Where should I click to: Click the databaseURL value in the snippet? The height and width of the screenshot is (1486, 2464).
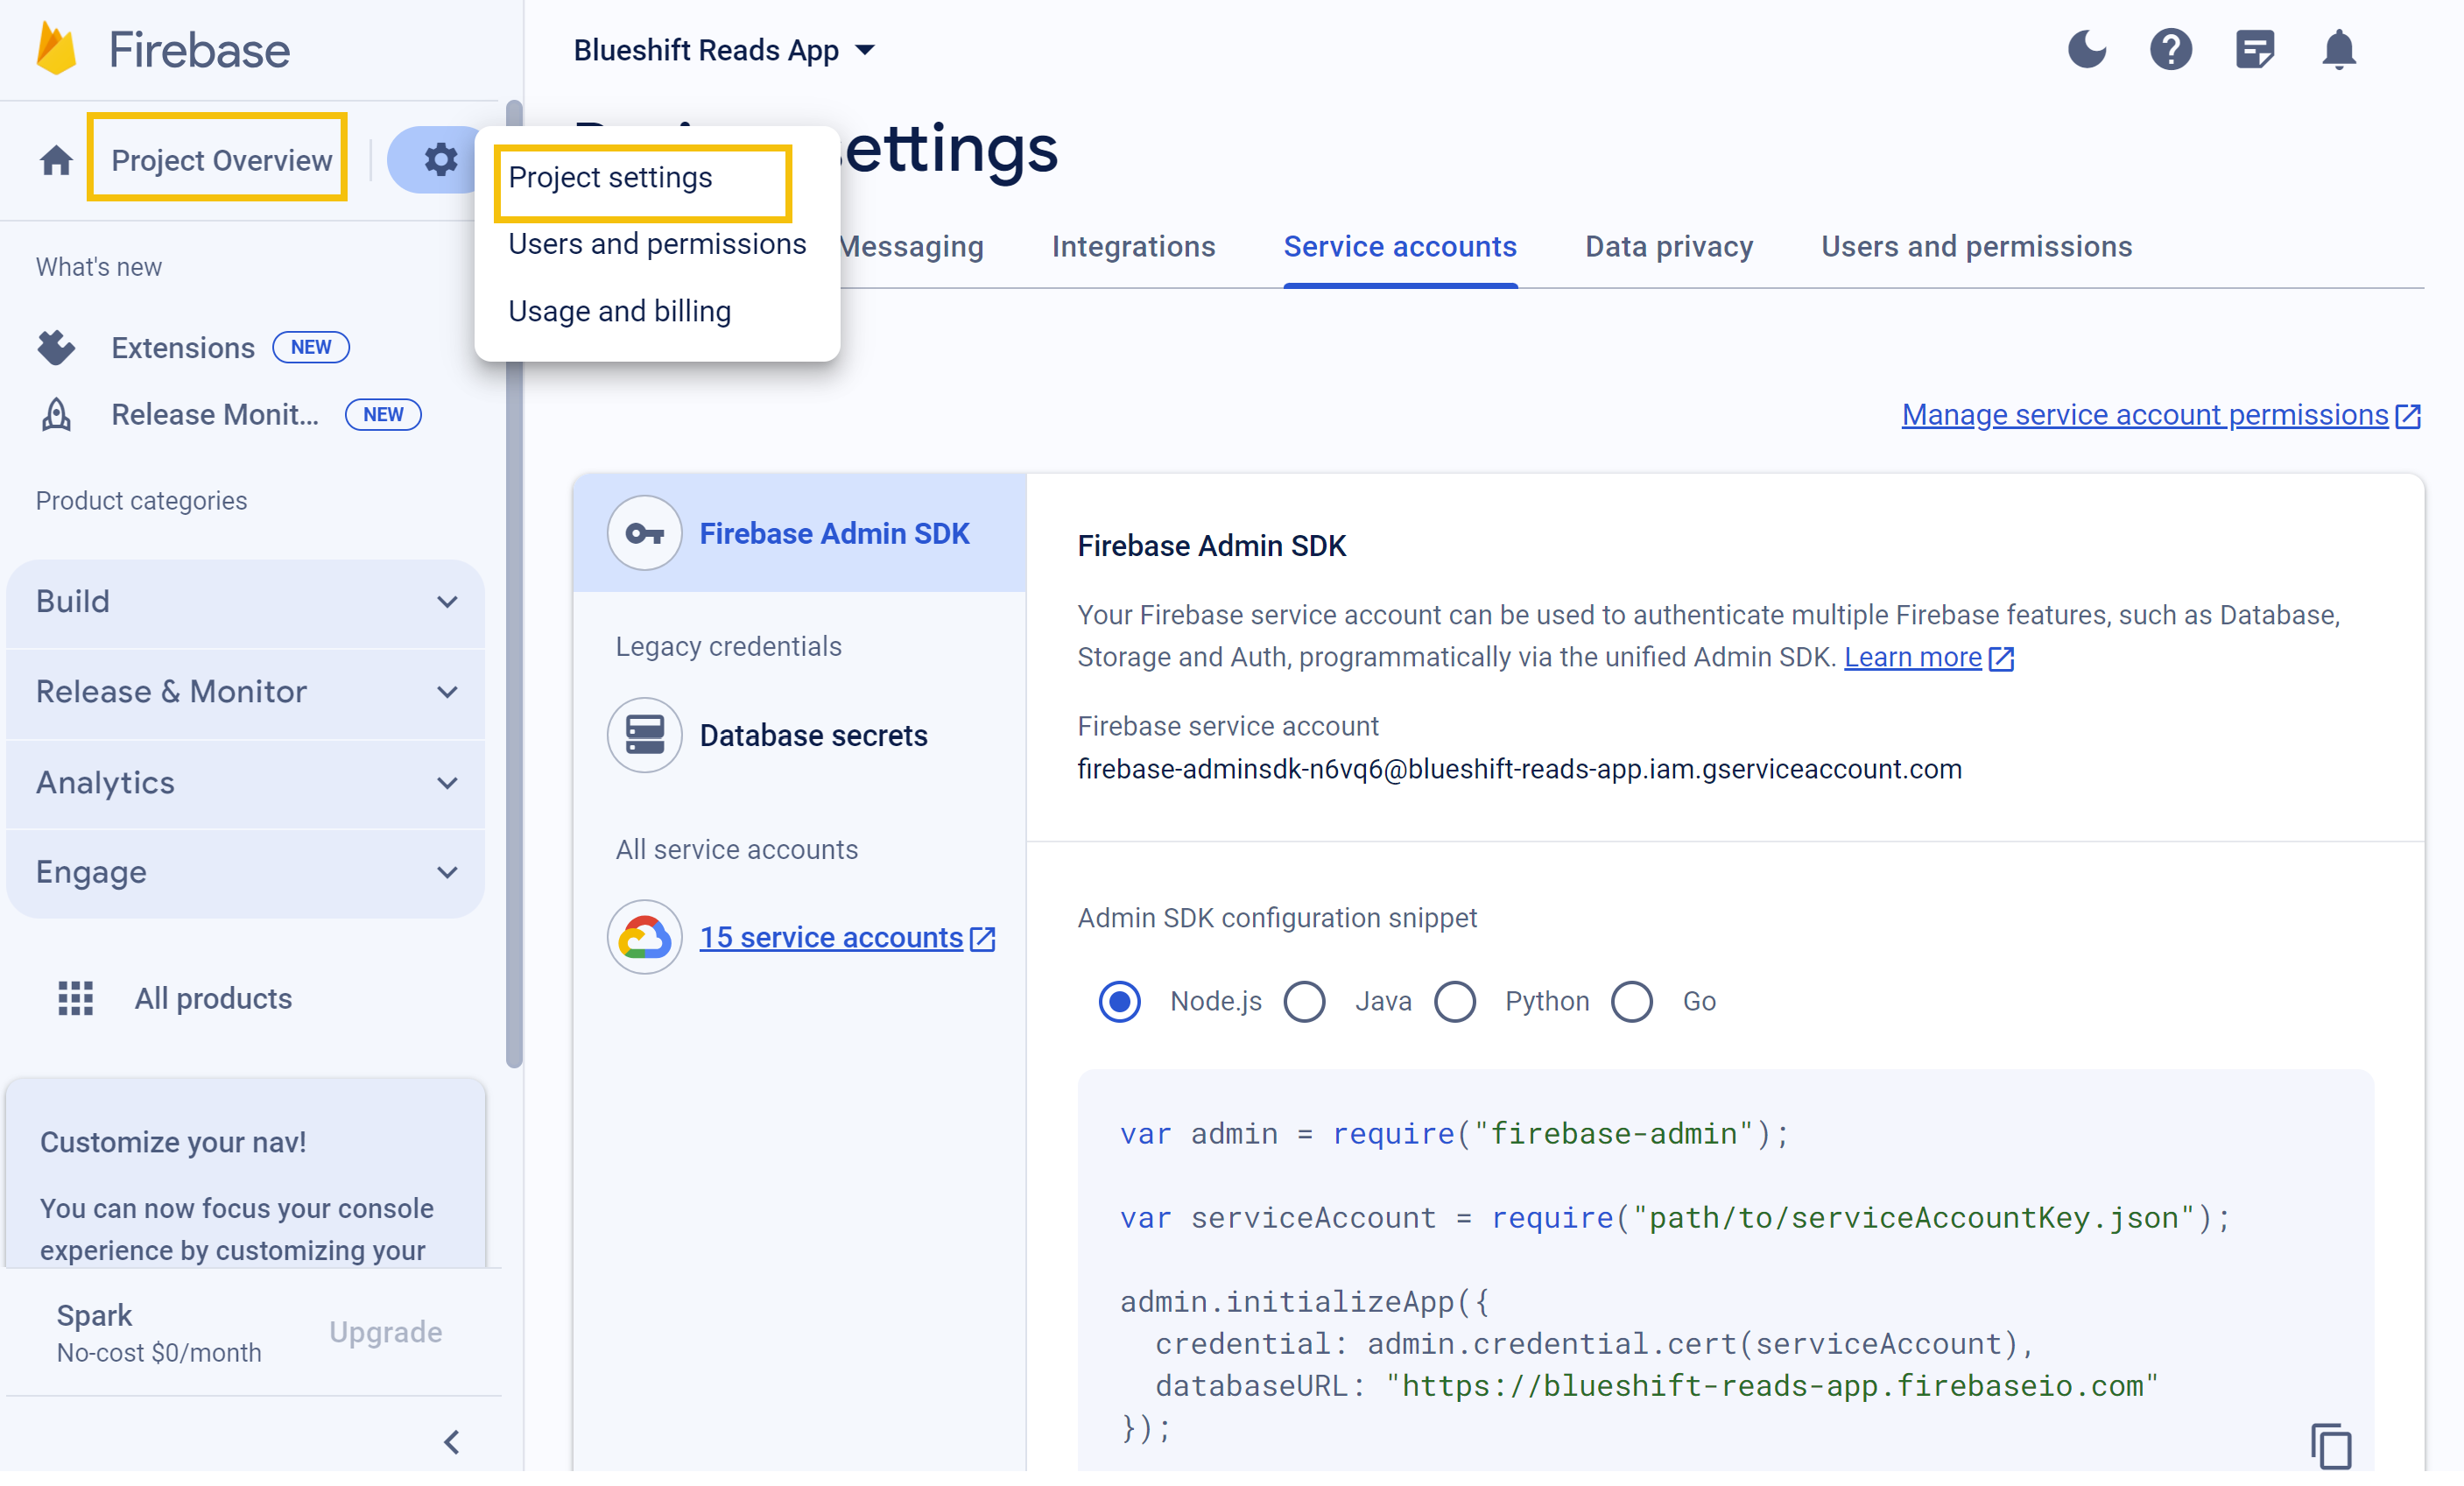pyautogui.click(x=1771, y=1385)
